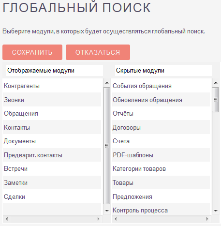Select Категории товаров in hidden list
This screenshot has height=226, width=221.
click(161, 169)
